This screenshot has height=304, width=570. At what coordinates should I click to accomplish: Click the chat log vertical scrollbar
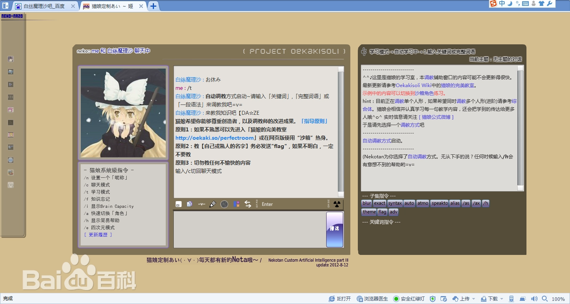click(341, 132)
